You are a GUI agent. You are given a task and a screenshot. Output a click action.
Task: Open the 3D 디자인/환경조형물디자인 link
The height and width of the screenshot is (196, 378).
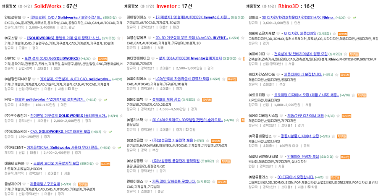[298, 18]
